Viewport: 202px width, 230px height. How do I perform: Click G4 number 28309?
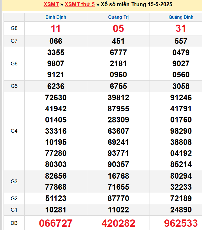tap(118, 120)
